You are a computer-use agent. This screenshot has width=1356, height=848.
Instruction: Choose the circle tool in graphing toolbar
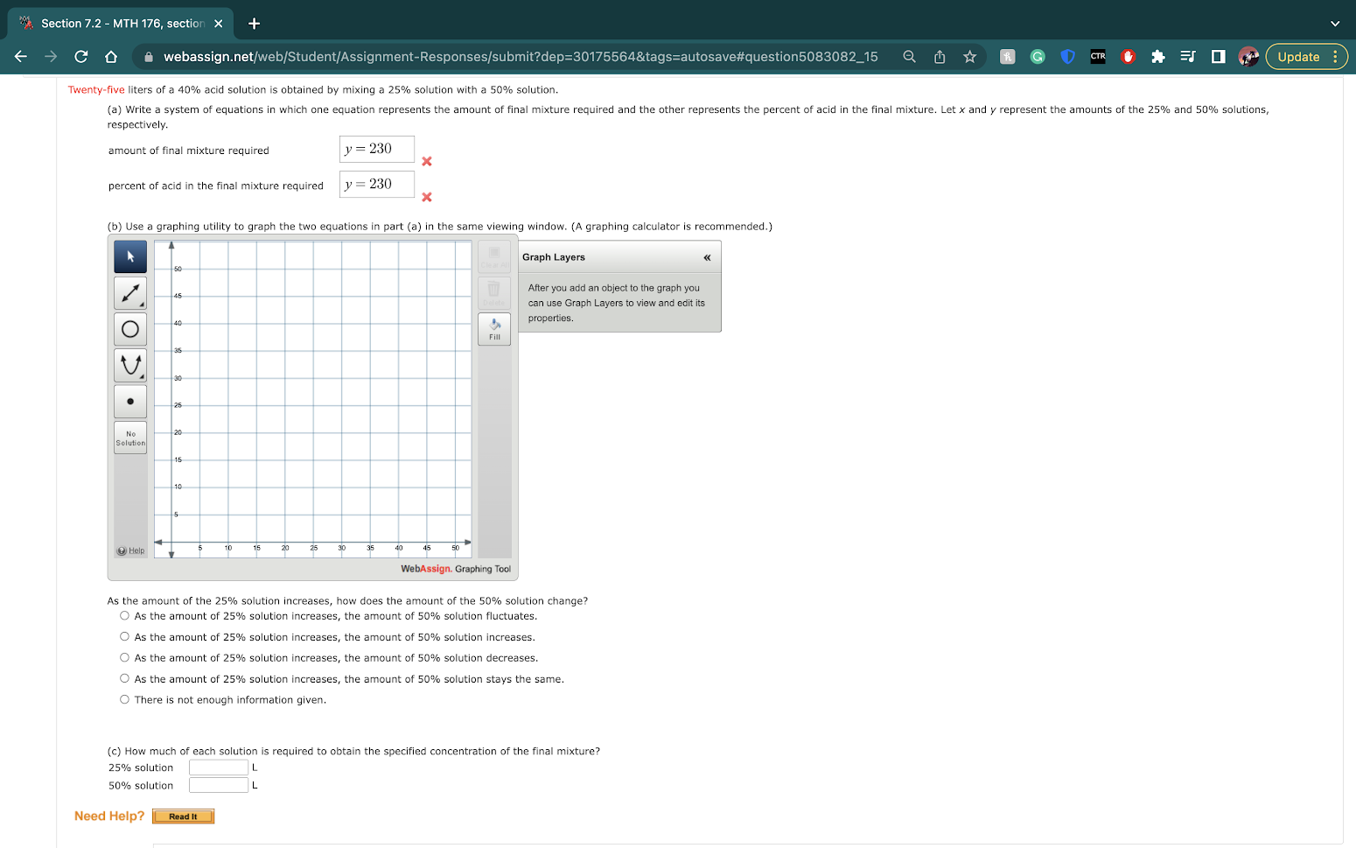pos(130,329)
